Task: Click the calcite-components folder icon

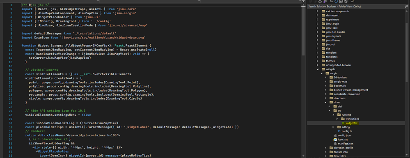Action: pos(323,11)
